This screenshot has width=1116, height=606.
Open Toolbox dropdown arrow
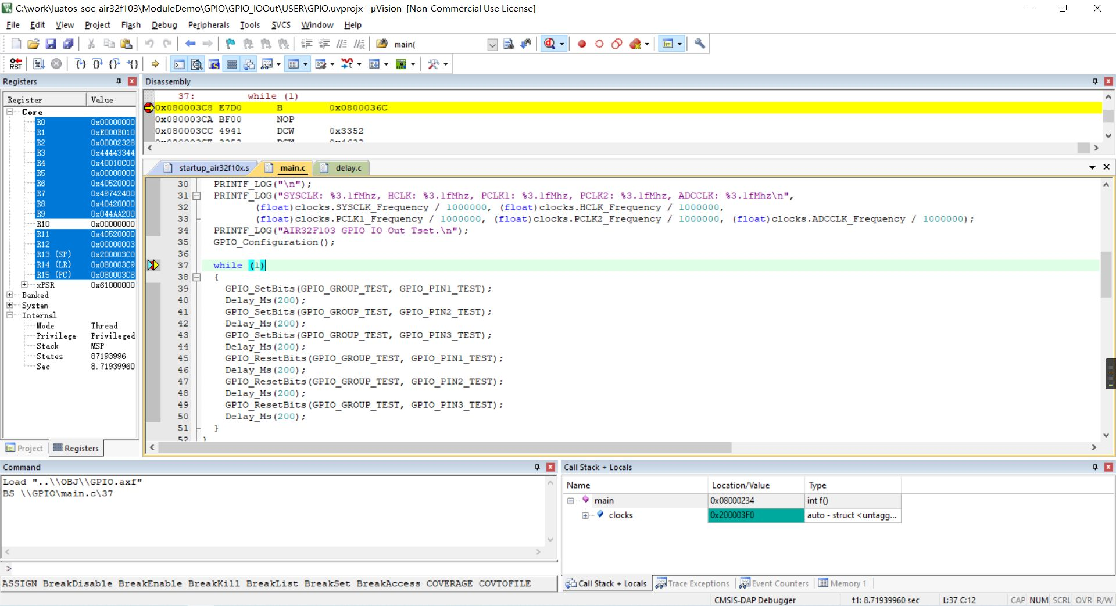point(445,64)
